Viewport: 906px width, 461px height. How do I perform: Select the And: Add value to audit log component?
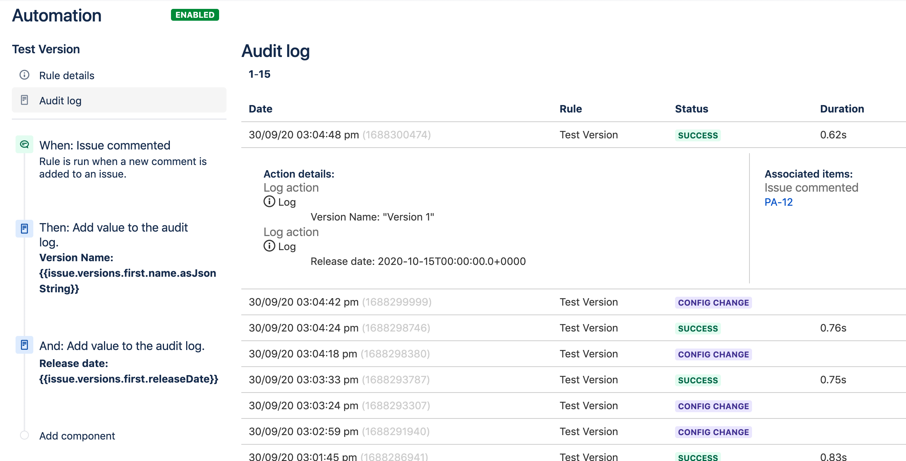(122, 346)
